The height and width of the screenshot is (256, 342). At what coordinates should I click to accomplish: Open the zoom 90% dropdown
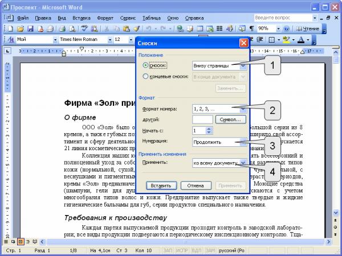(x=278, y=29)
